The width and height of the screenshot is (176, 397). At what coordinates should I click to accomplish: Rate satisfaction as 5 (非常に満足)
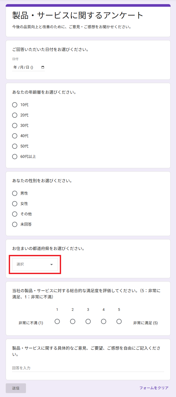tap(119, 321)
